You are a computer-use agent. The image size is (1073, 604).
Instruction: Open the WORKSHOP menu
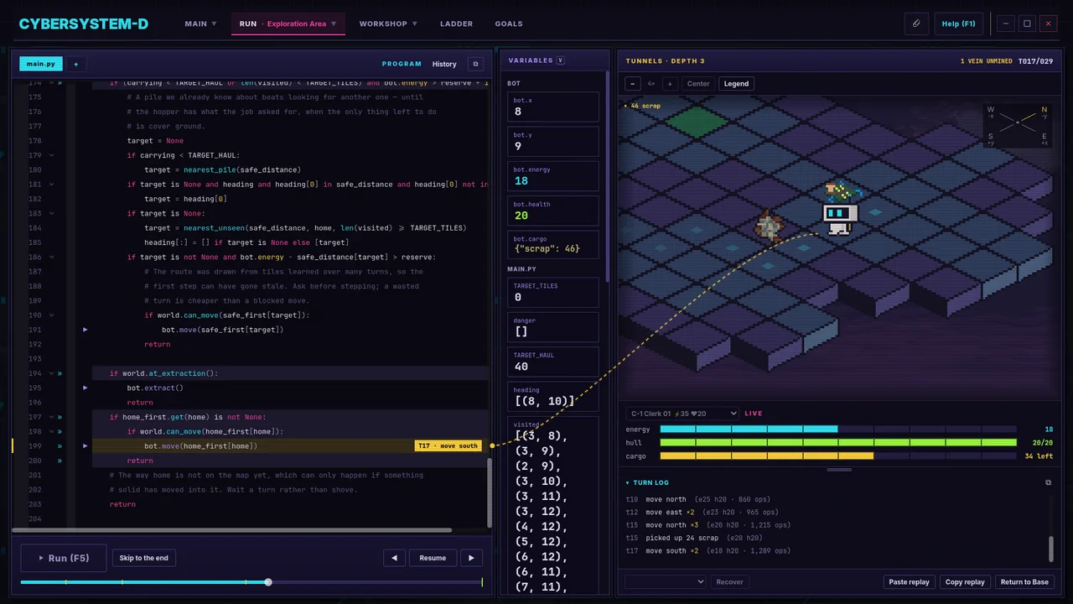click(x=388, y=23)
